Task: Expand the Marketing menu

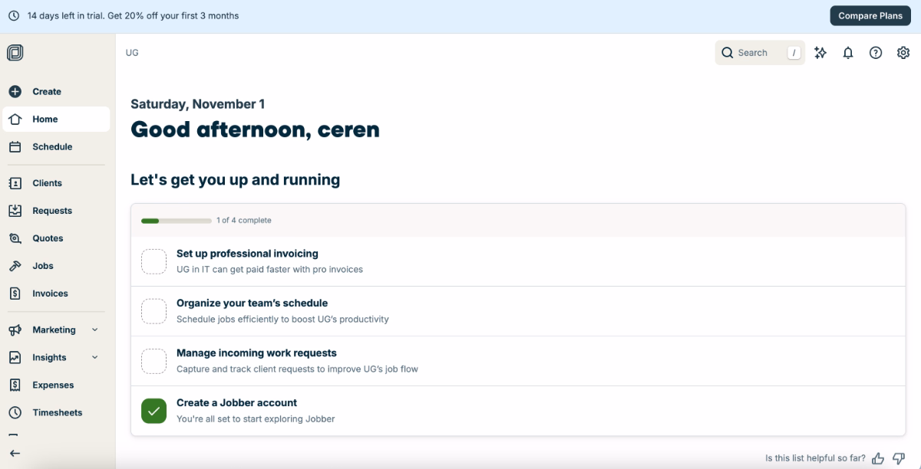Action: pyautogui.click(x=94, y=330)
